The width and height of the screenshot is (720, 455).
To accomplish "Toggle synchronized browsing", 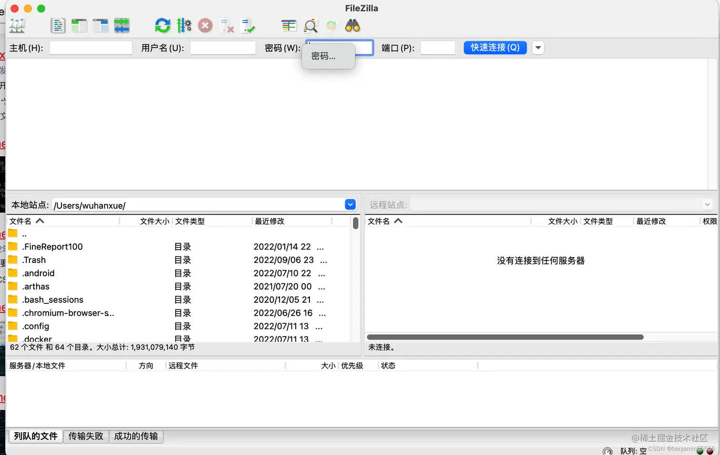I will pyautogui.click(x=332, y=26).
